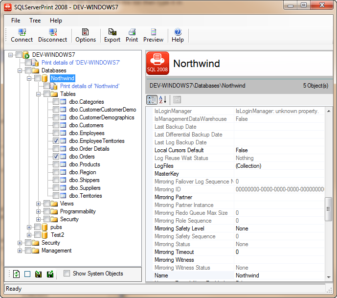Click the Print toolbar icon
This screenshot has width=337, height=298.
pyautogui.click(x=132, y=32)
